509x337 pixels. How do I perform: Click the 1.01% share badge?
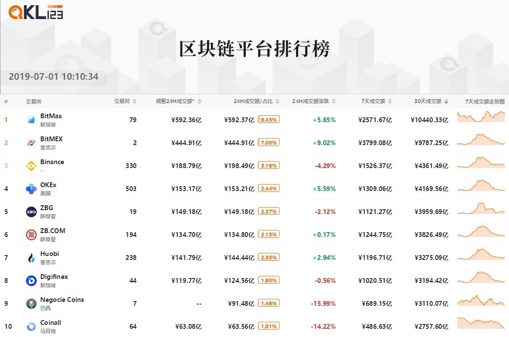click(269, 326)
